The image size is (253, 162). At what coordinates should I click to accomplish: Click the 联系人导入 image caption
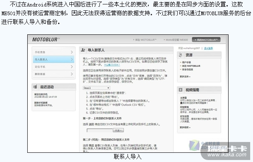click(x=128, y=157)
